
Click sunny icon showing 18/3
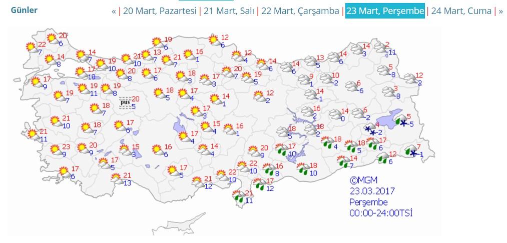(x=182, y=76)
